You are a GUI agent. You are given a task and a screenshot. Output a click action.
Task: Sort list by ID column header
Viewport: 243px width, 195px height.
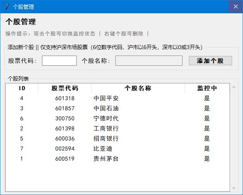tap(22, 88)
